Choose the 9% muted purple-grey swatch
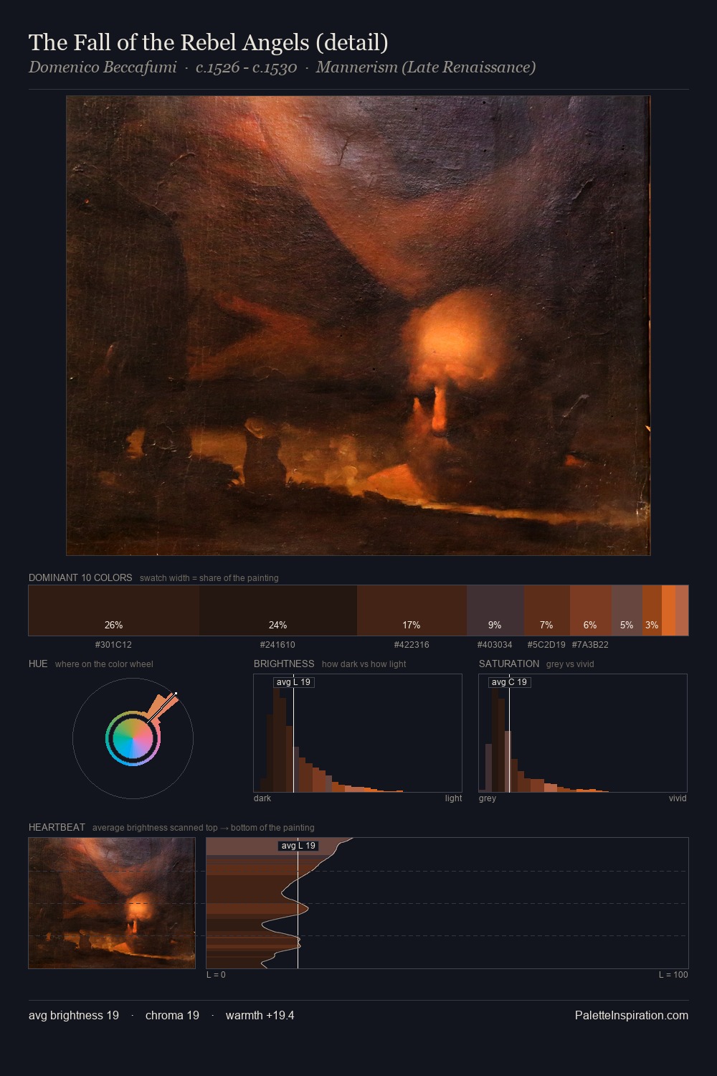The height and width of the screenshot is (1076, 717). coord(495,610)
